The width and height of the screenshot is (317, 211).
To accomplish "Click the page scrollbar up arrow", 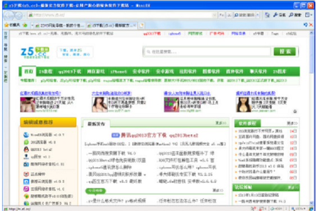I will (311, 33).
